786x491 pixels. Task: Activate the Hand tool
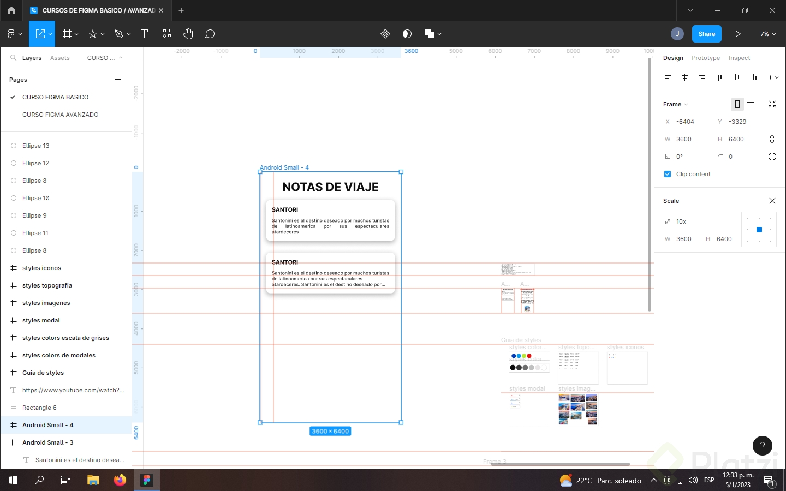point(188,34)
